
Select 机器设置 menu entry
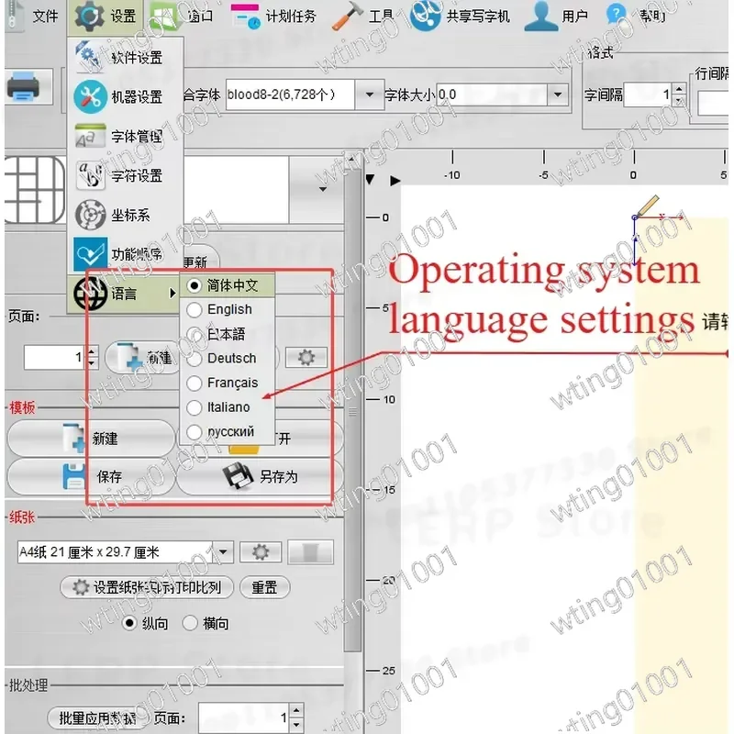click(x=125, y=97)
